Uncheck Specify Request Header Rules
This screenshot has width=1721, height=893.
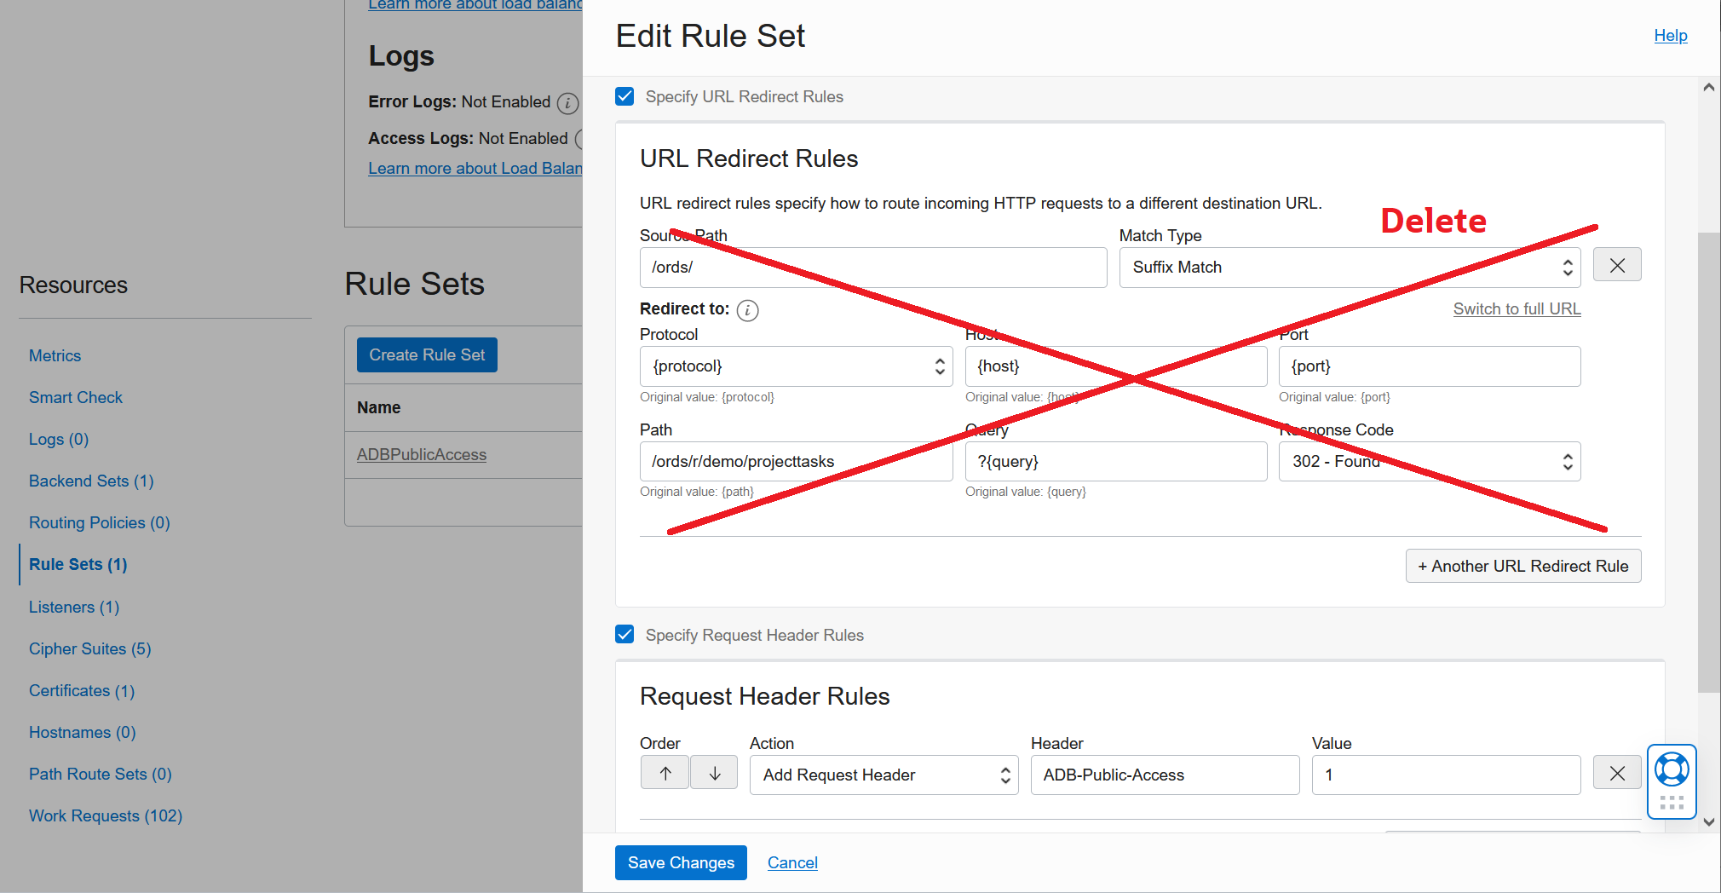tap(625, 635)
